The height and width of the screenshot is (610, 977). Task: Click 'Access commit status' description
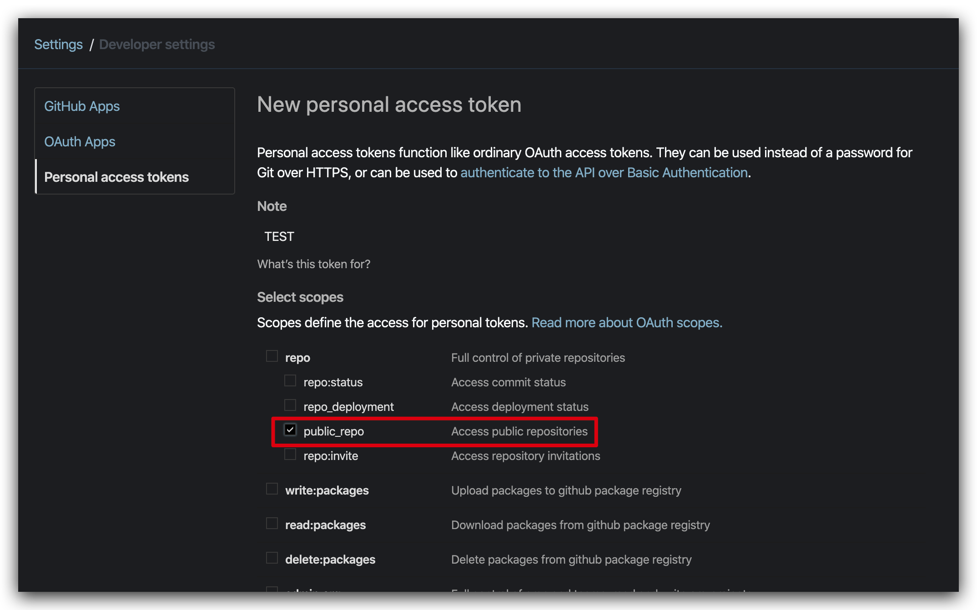[509, 382]
